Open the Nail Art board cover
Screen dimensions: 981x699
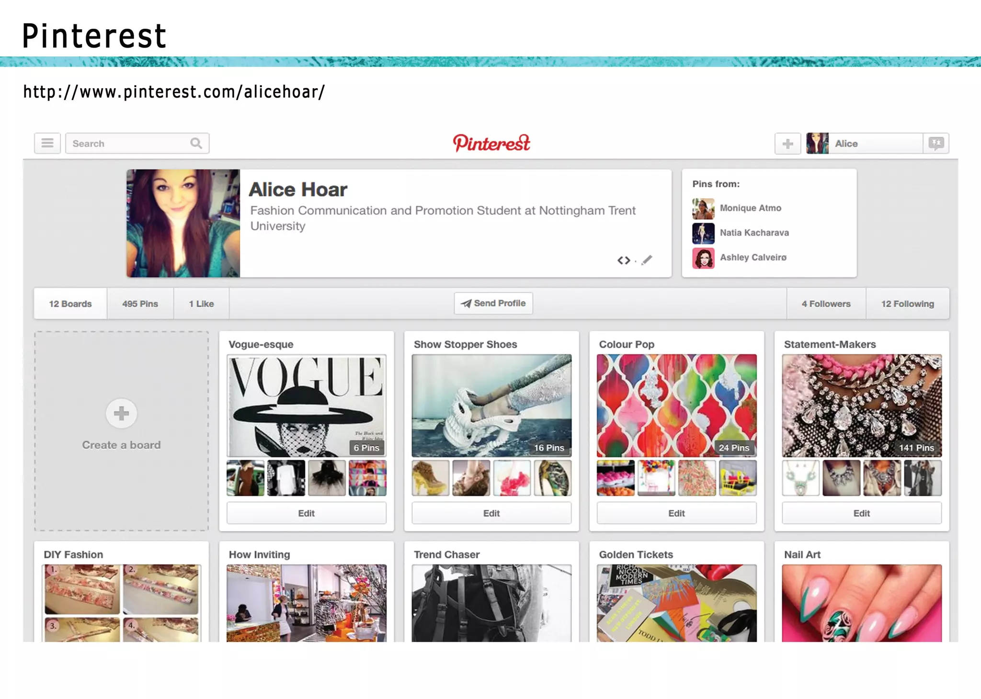click(862, 603)
